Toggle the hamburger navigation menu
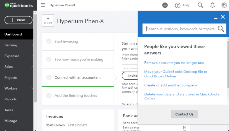Image resolution: width=229 pixels, height=131 pixels. click(x=43, y=5)
